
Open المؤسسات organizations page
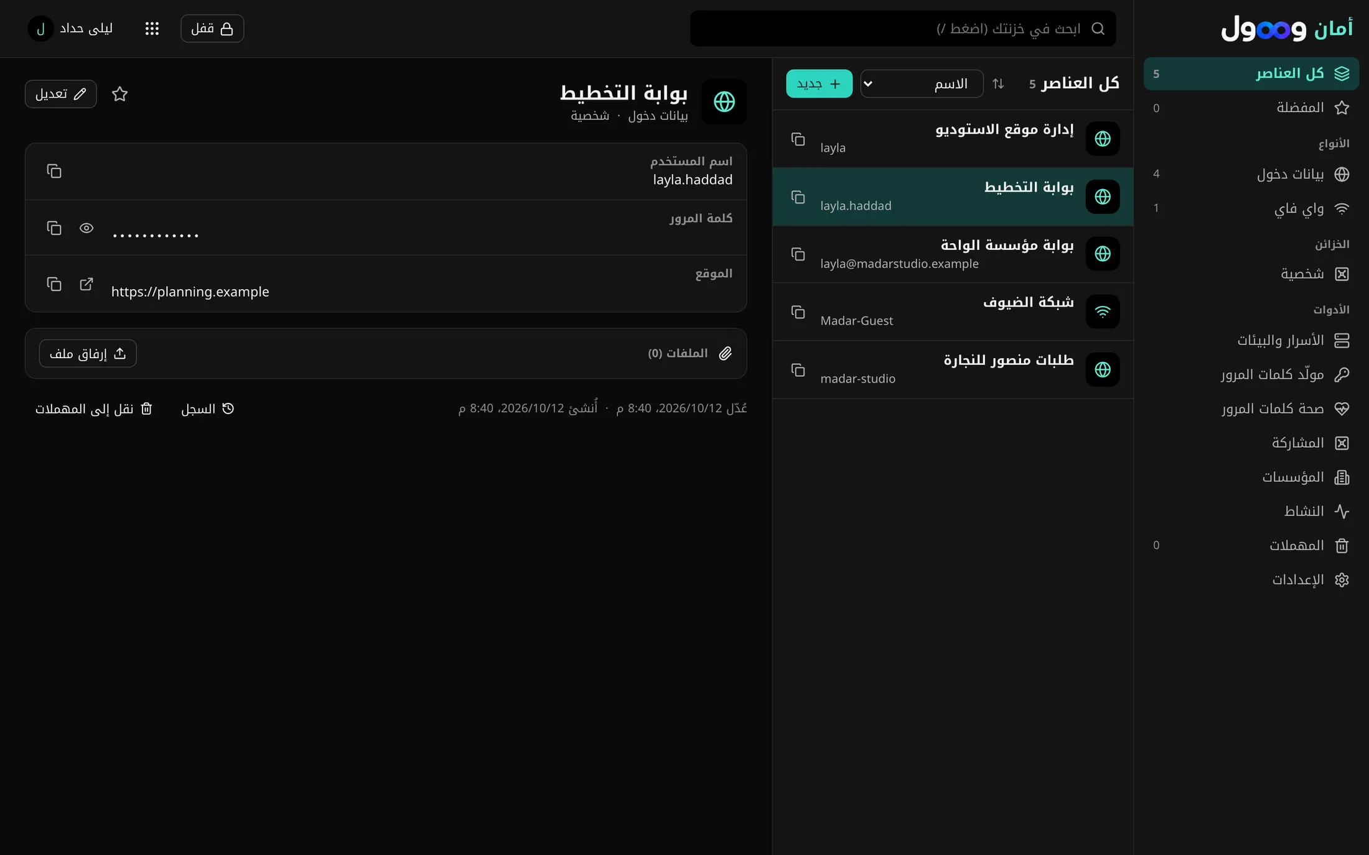pos(1251,477)
